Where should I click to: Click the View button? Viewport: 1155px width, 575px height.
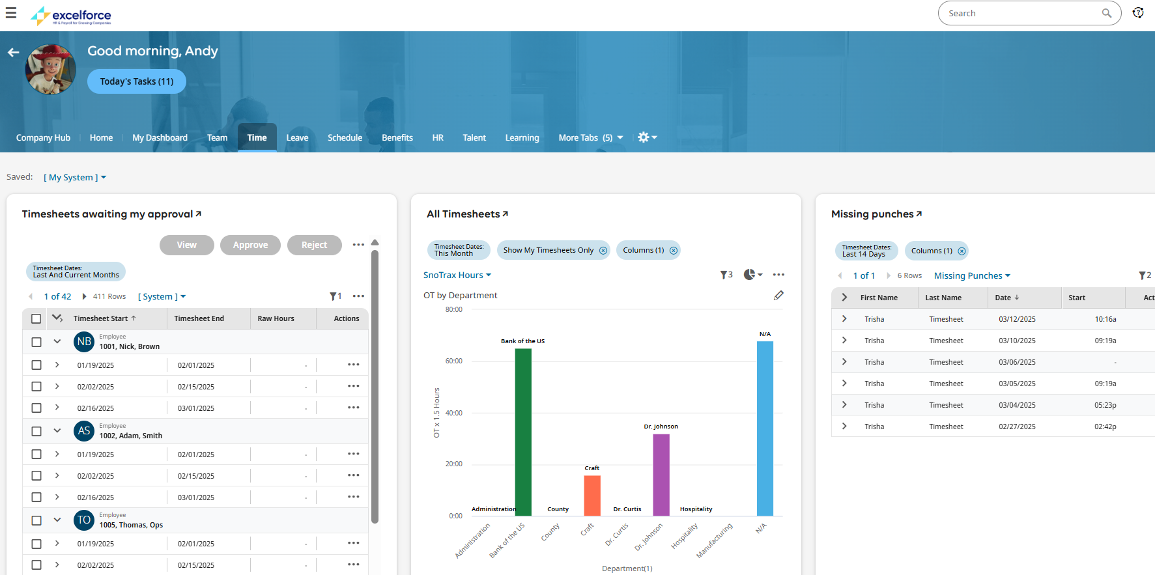(x=187, y=245)
